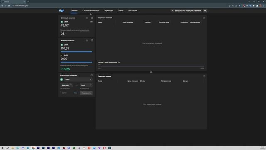Open the Переводы tab

point(108,10)
